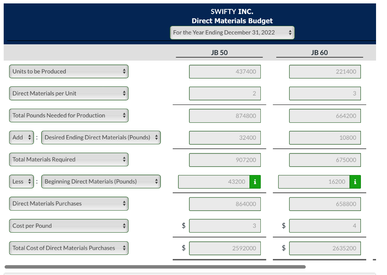The image size is (387, 275).
Task: Open the period dropdown 'For the Year Ending December 31, 2022'
Action: (x=232, y=33)
